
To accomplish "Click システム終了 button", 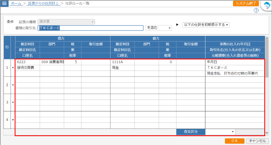I will pyautogui.click(x=246, y=3).
